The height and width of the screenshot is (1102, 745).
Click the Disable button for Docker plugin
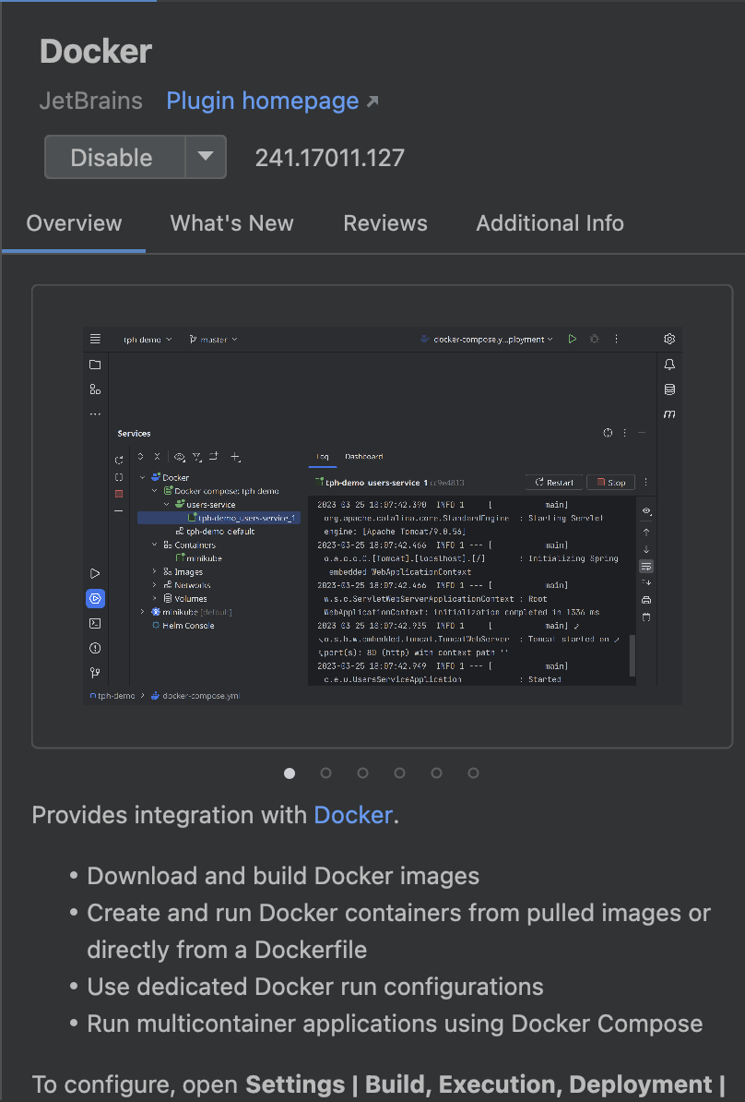tap(115, 158)
